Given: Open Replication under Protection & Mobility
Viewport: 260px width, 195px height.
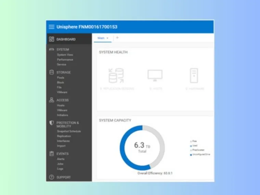Looking at the screenshot, I should pyautogui.click(x=64, y=136).
